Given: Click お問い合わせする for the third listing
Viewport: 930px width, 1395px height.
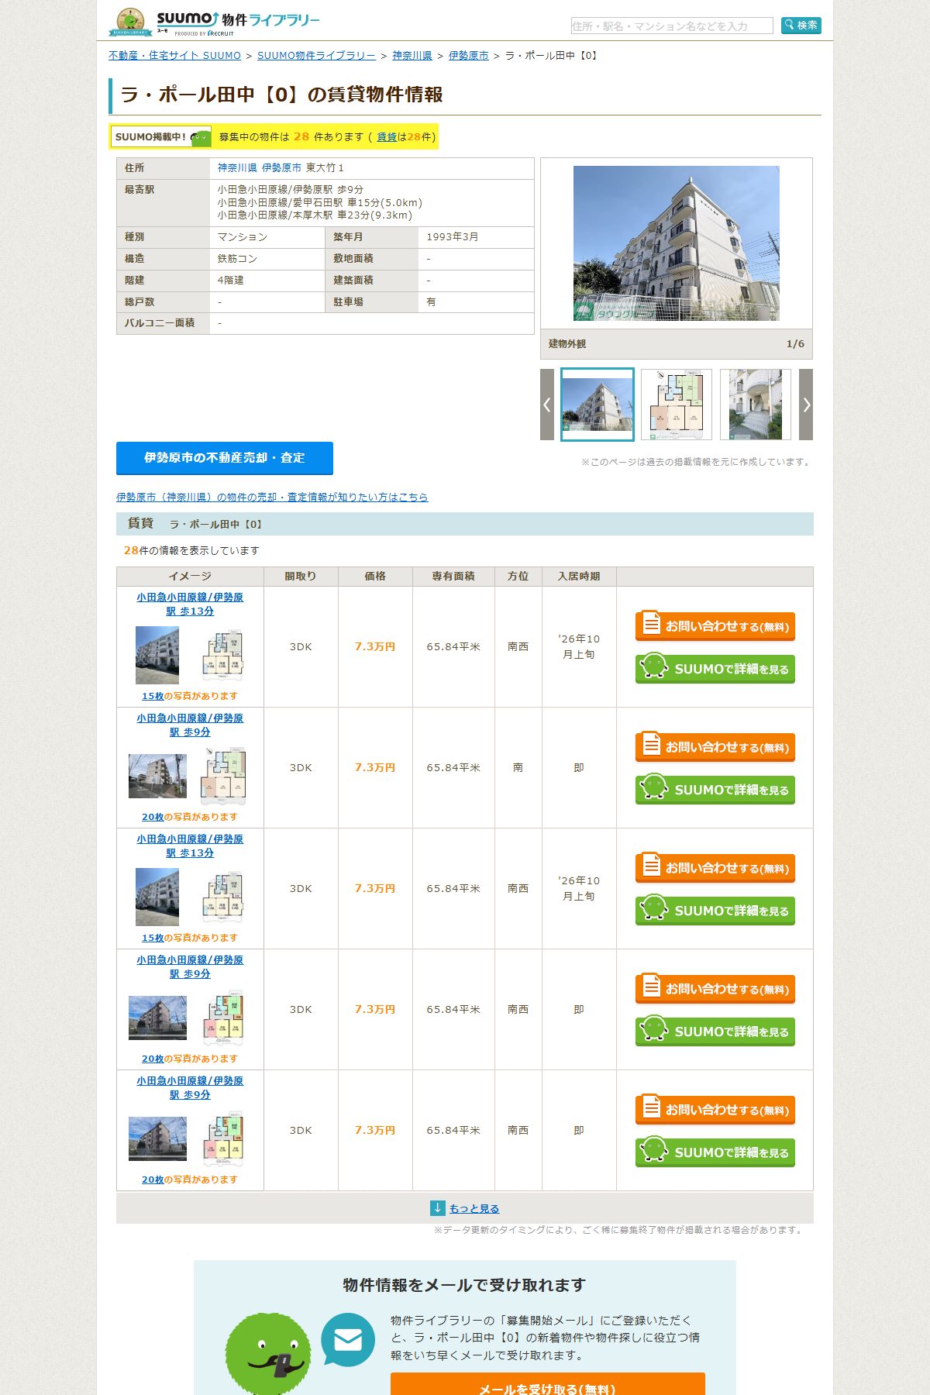Looking at the screenshot, I should click(x=715, y=868).
